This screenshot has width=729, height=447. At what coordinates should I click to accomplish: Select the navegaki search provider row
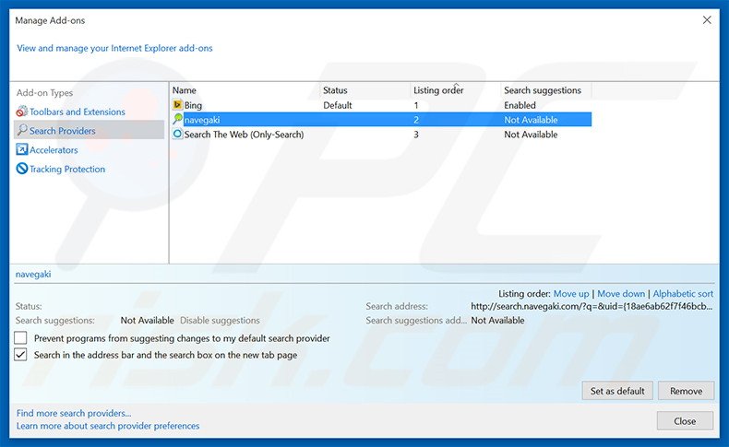click(381, 120)
